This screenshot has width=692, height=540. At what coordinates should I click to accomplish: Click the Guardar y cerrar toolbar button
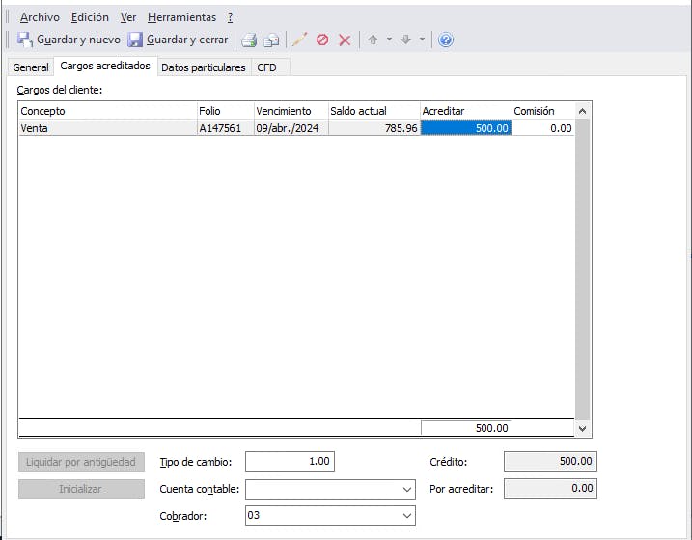tap(179, 40)
